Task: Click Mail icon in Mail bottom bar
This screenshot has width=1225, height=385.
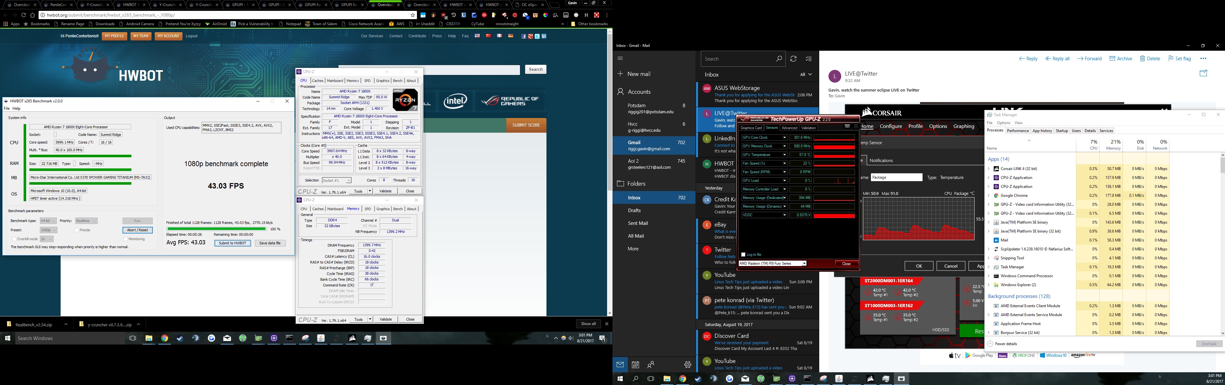Action: [620, 365]
